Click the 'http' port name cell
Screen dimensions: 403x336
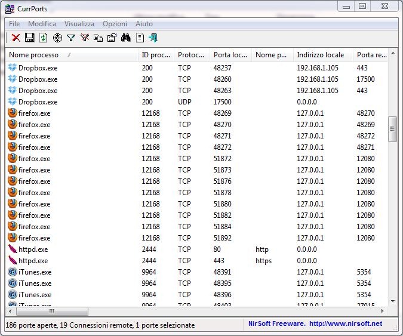(x=262, y=249)
